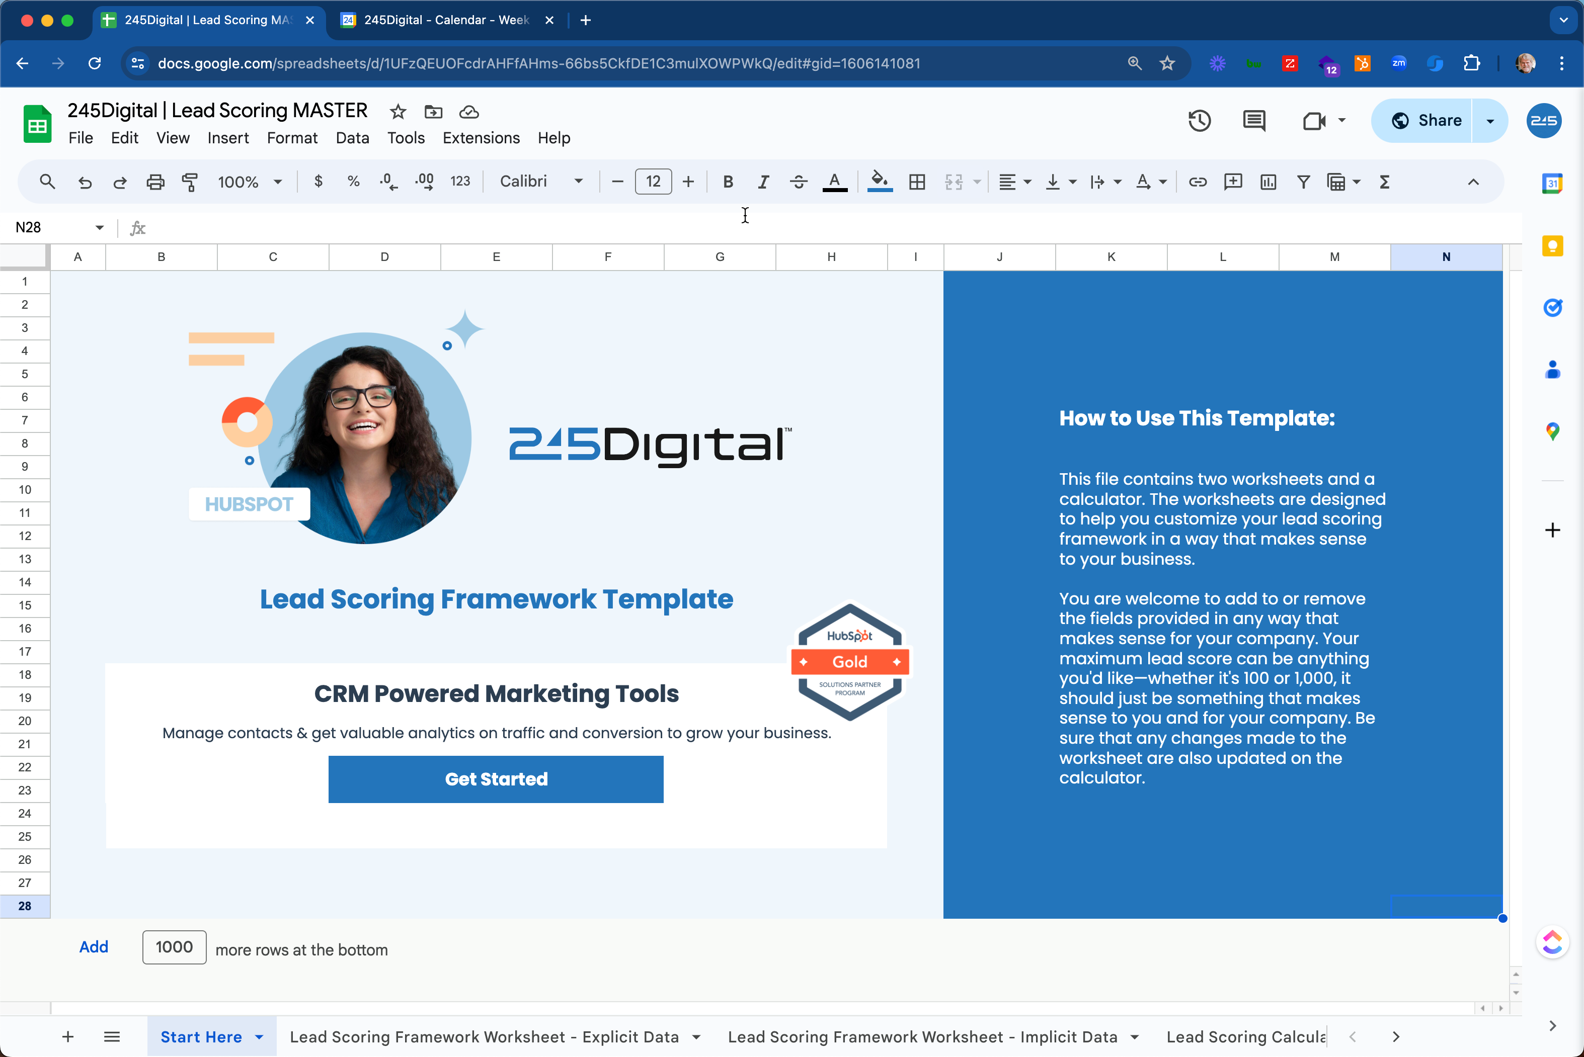The image size is (1584, 1057).
Task: Format as currency with dollar icon
Action: pyautogui.click(x=319, y=182)
